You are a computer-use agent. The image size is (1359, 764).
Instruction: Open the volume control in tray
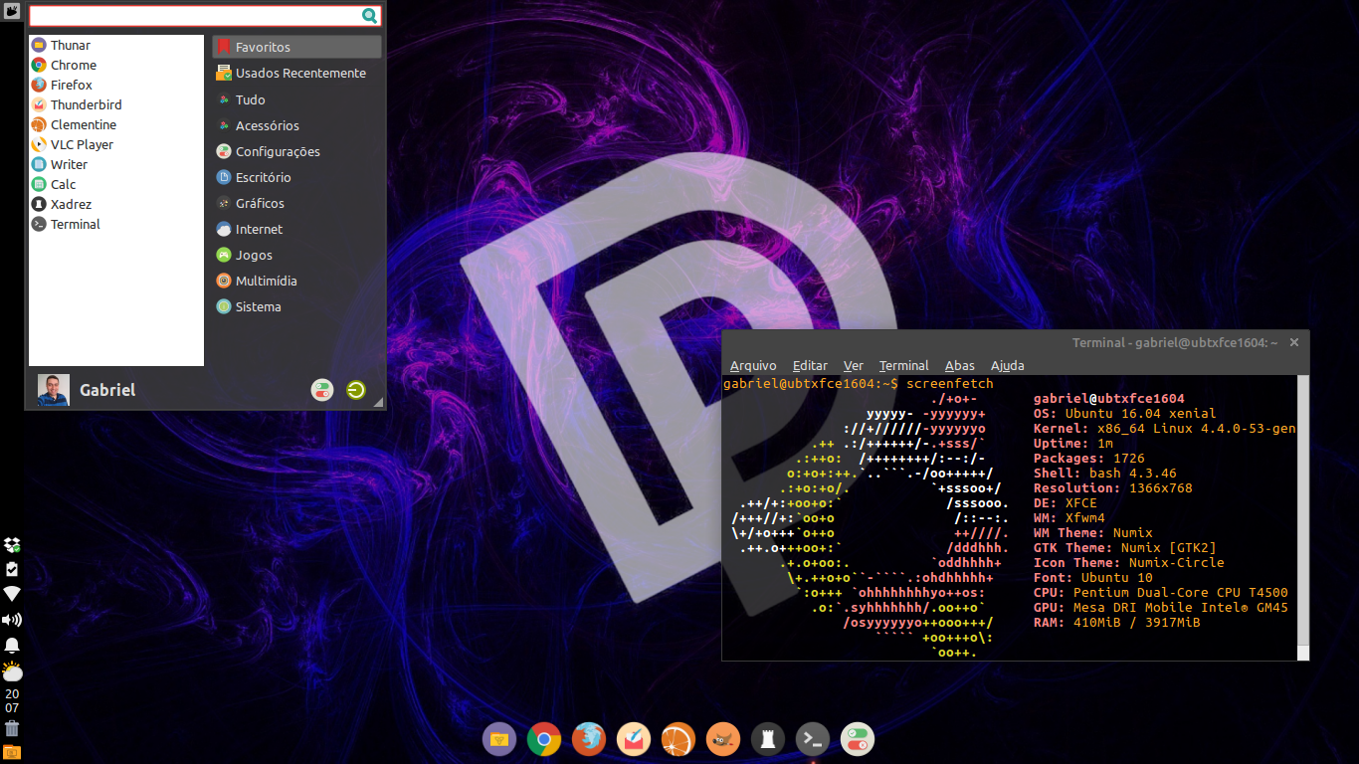click(12, 620)
